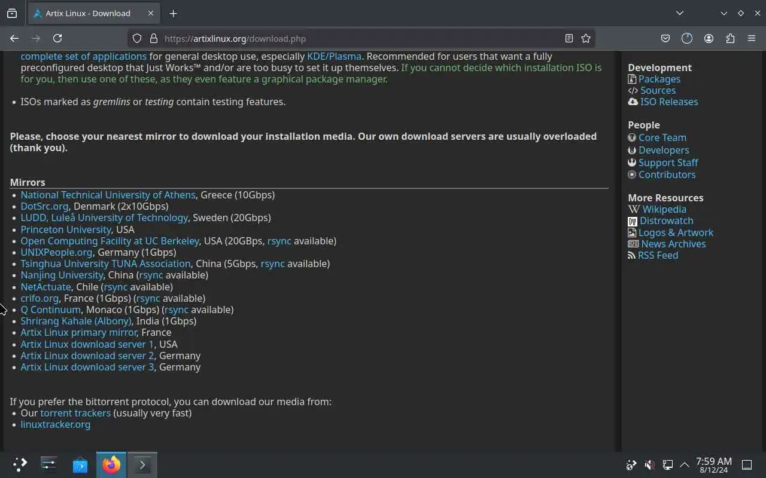Open Artix Linux download server 2
This screenshot has width=766, height=478.
(87, 356)
